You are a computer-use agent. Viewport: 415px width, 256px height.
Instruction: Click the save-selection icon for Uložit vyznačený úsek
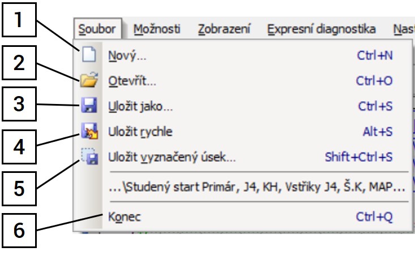point(88,158)
